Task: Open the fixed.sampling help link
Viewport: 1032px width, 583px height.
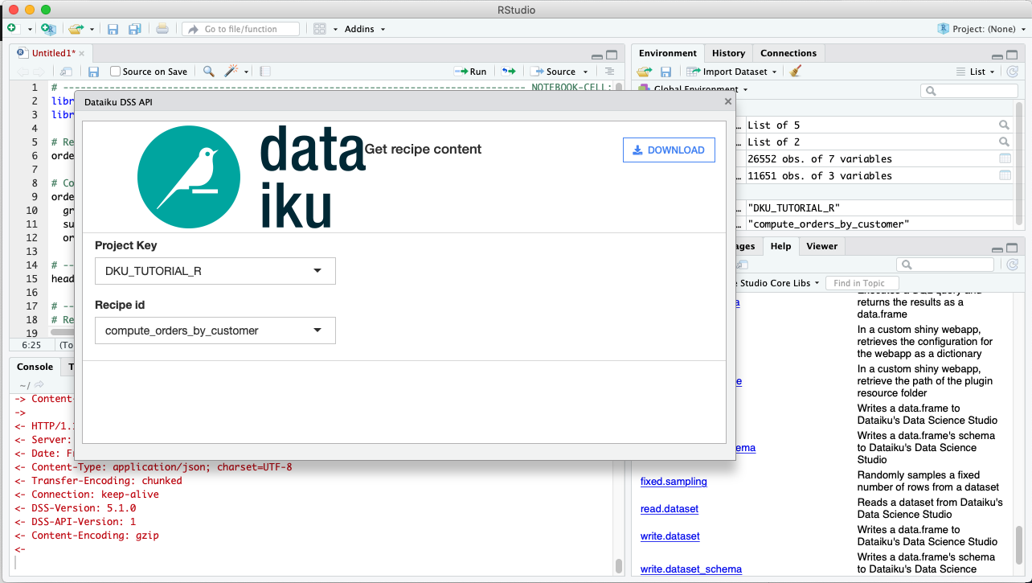Action: 674,482
